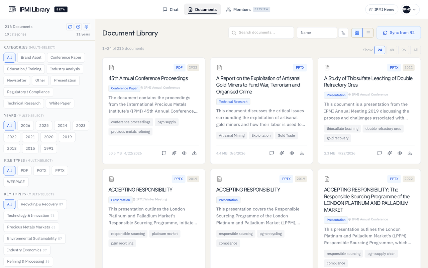Filter by Conference Paper category

click(x=66, y=58)
